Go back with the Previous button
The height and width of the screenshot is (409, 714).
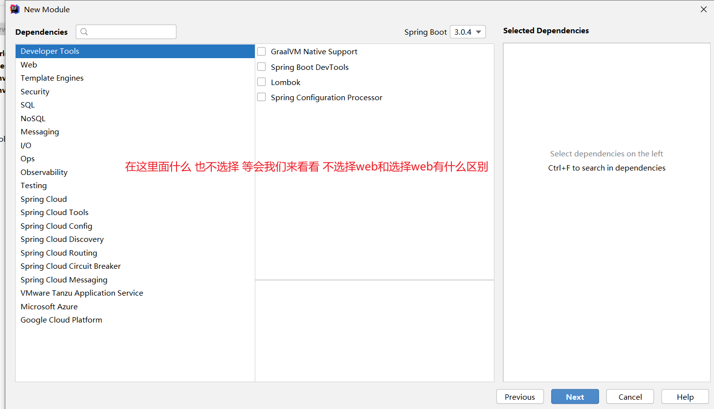pyautogui.click(x=519, y=397)
